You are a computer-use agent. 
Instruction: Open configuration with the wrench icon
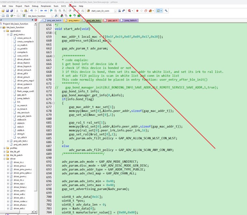click(x=166, y=11)
